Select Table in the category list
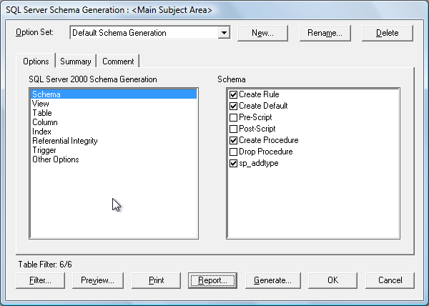The height and width of the screenshot is (306, 429). pos(114,113)
